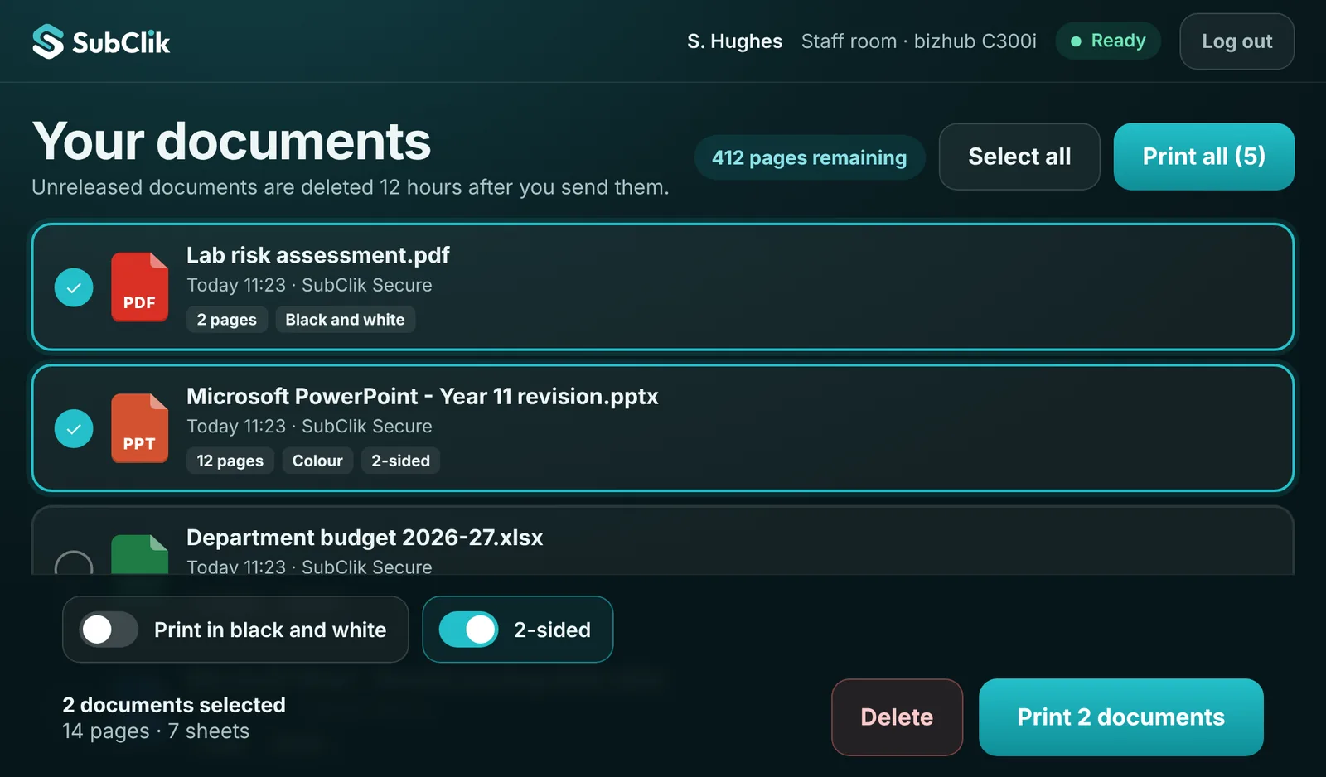Click the Department budget 2026-27.xlsx title
This screenshot has width=1326, height=777.
(365, 538)
